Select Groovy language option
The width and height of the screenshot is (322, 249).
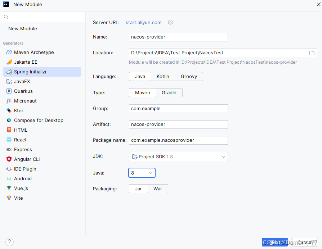(x=189, y=77)
